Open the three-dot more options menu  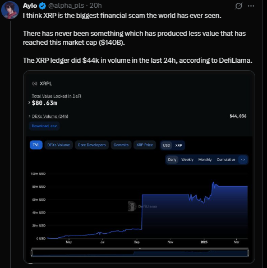(251, 6)
